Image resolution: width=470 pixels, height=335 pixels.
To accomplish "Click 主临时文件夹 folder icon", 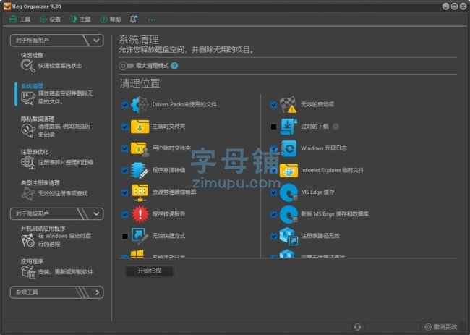I will [140, 127].
